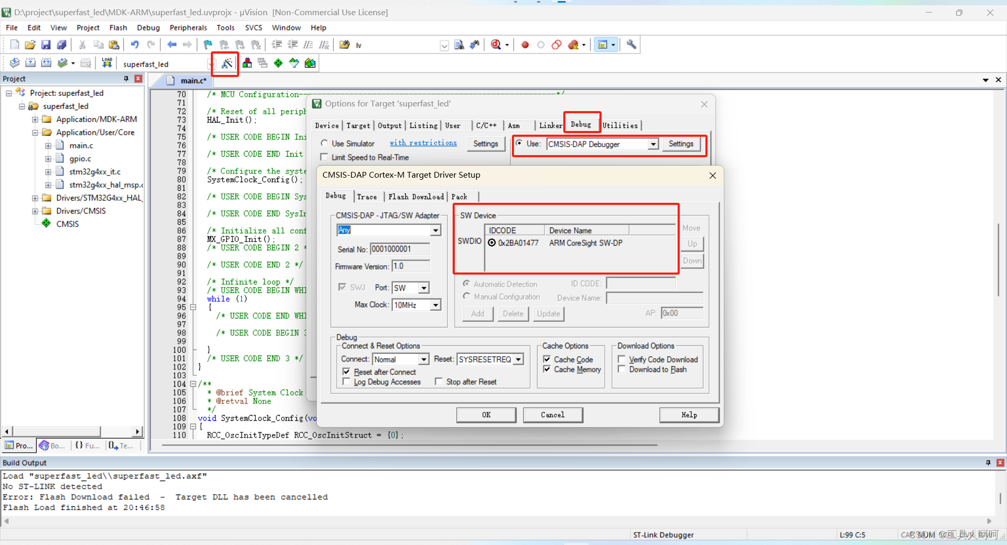Screen dimensions: 1007x545
Task: Switch to the Trace tab
Action: point(367,197)
